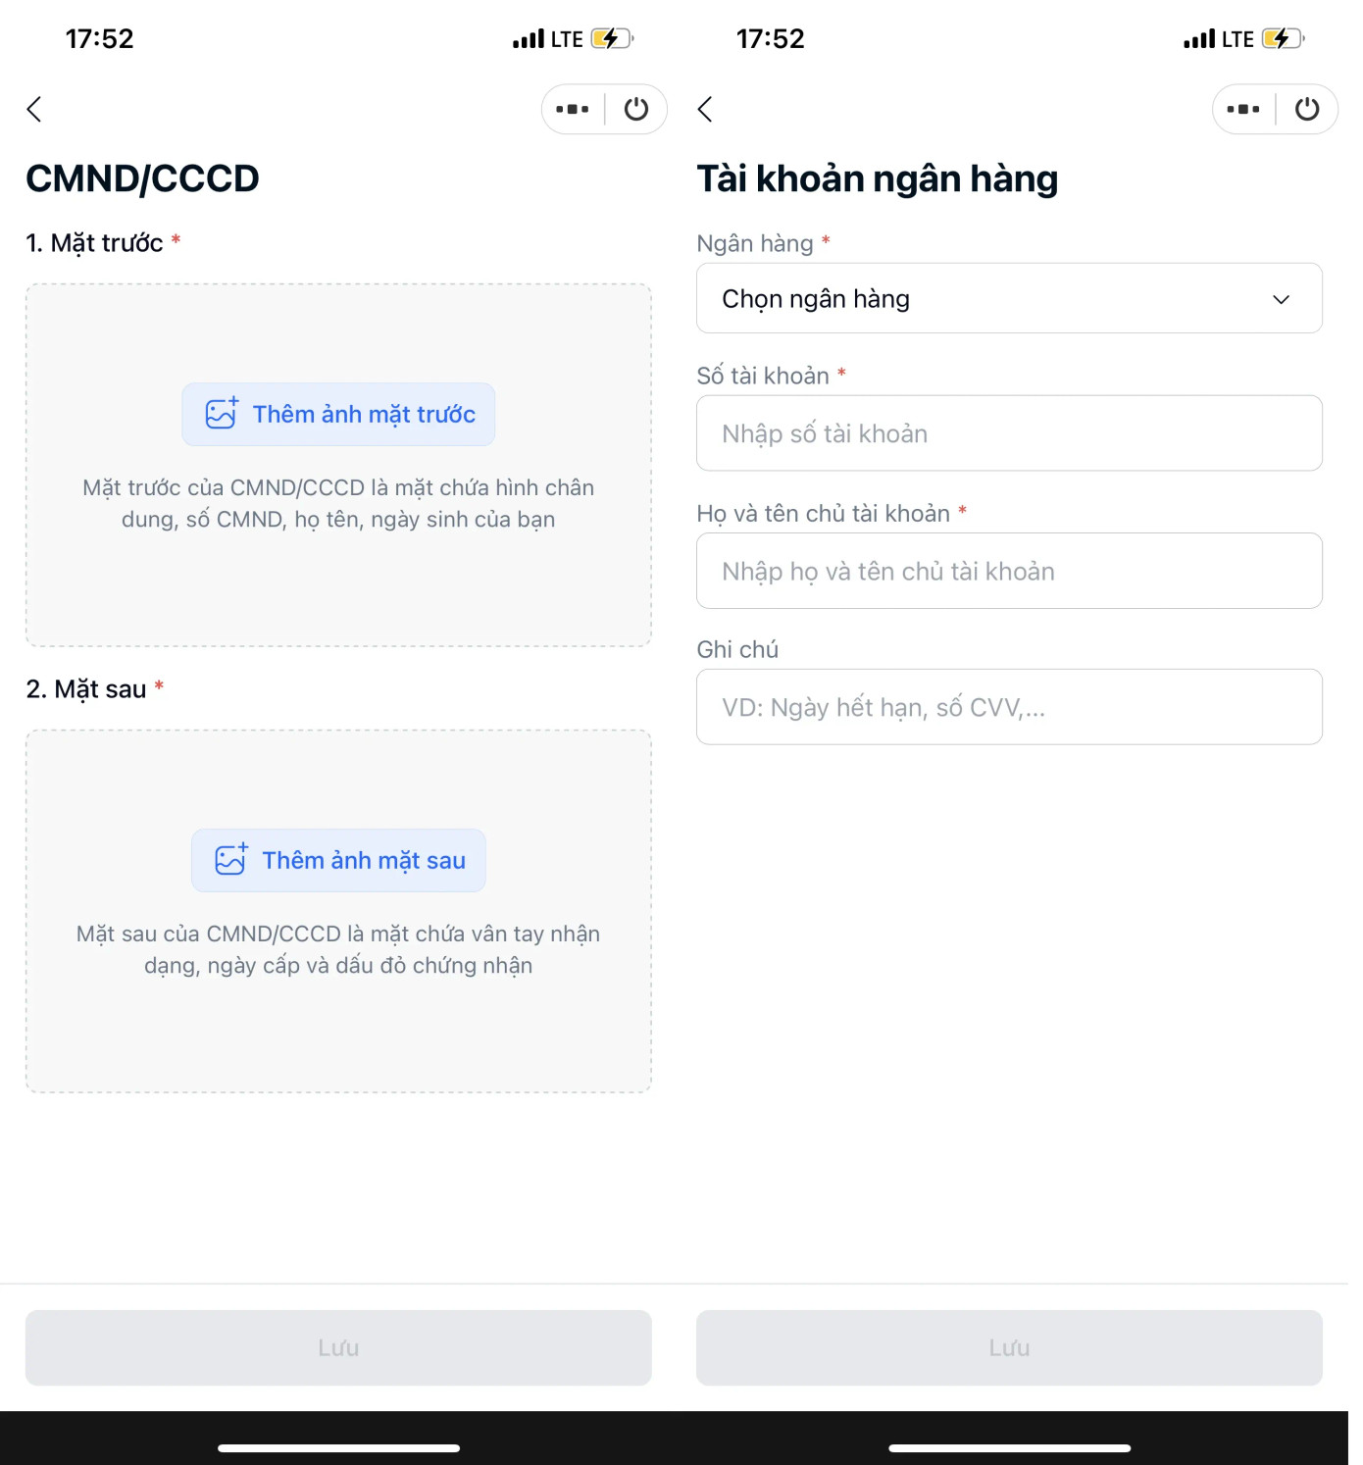Tap the add-image icon for the back photo
Image resolution: width=1363 pixels, height=1465 pixels.
coord(231,860)
